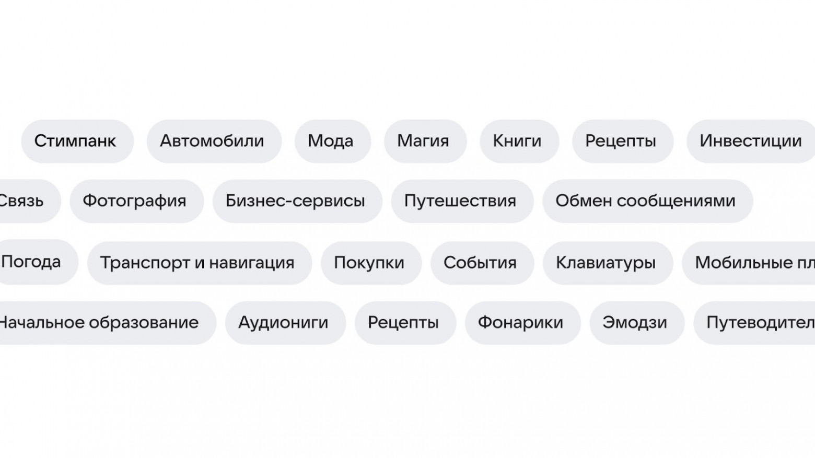Viewport: 815px width, 458px height.
Task: Open the Инвестиции category
Action: 750,141
